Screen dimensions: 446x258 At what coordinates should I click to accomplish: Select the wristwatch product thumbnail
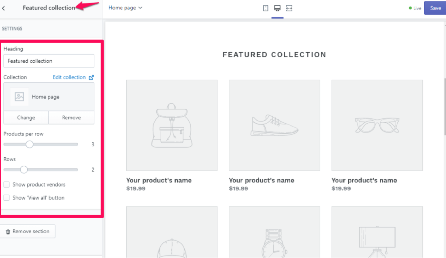click(274, 232)
